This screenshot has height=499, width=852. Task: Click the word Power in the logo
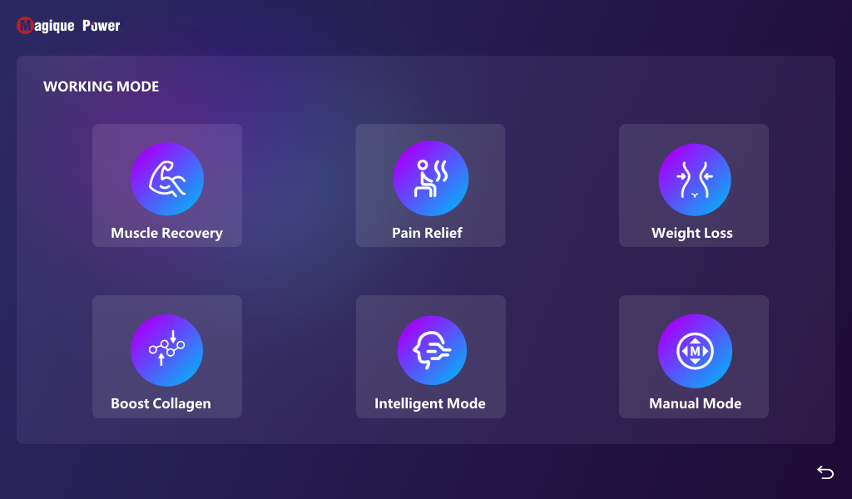click(101, 26)
